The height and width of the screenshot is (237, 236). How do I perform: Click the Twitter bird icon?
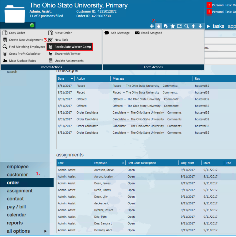coord(51,54)
